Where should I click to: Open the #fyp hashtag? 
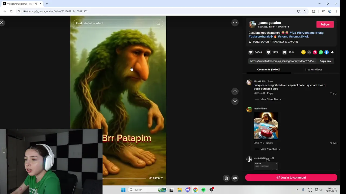click(293, 33)
